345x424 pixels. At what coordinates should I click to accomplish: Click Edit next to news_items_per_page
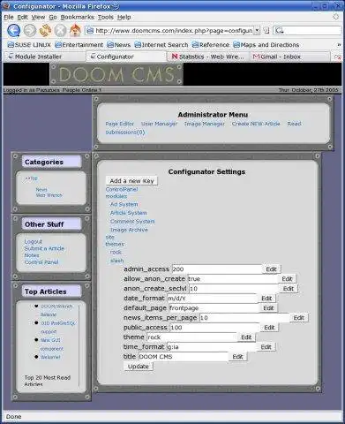click(298, 317)
